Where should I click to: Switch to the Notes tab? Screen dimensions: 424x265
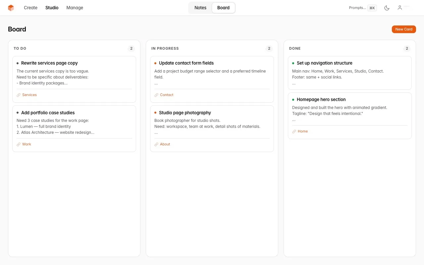[x=200, y=8]
